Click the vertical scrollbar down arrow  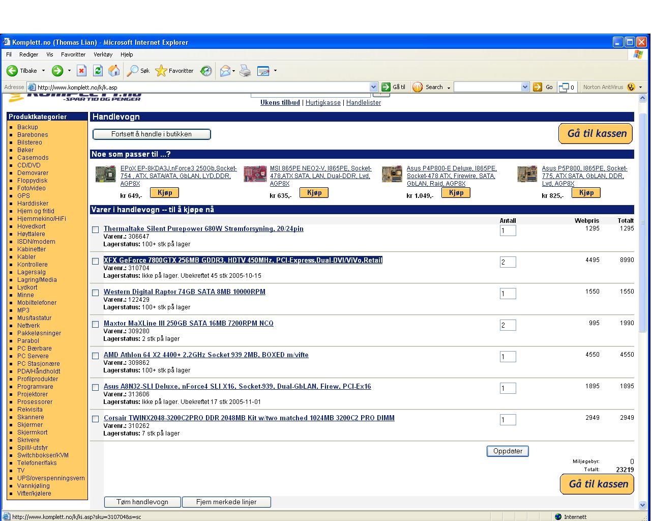pos(642,505)
